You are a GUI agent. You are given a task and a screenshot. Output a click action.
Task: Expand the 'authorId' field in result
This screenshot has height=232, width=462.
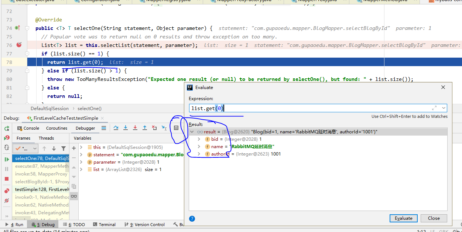pos(199,154)
